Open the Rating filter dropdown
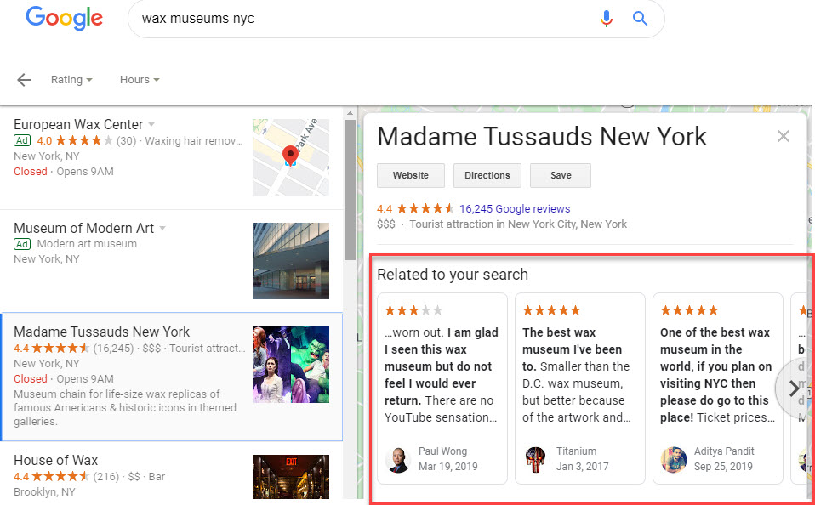 point(71,80)
